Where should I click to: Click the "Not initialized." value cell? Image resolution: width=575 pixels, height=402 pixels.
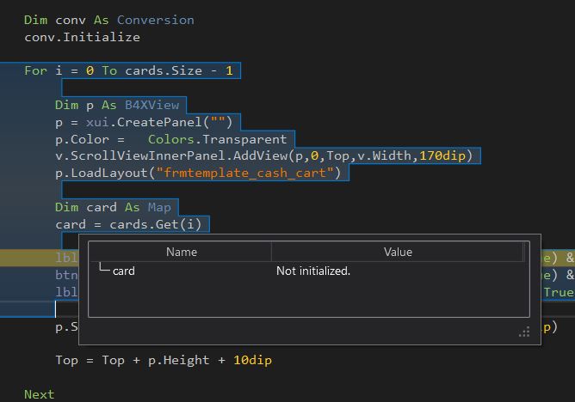pos(312,271)
